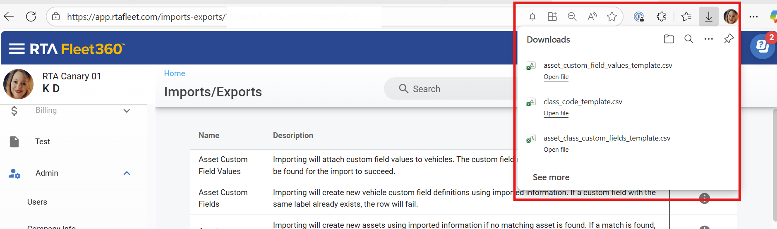The width and height of the screenshot is (777, 229).
Task: Go to Home breadcrumb link
Action: coord(175,74)
